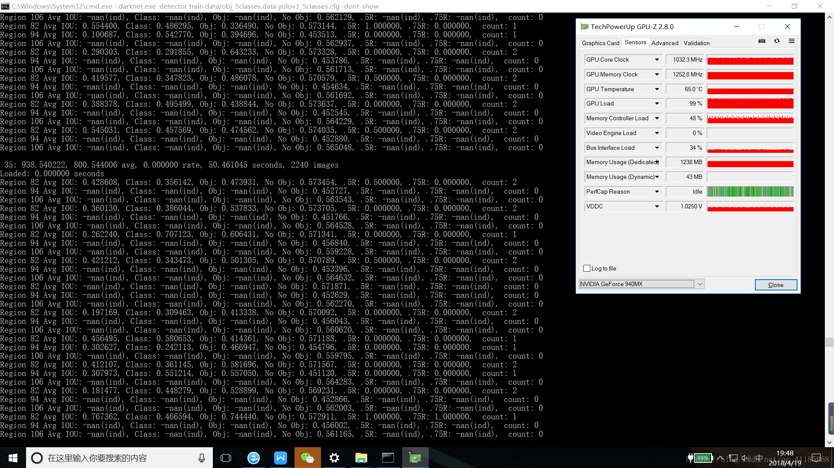The height and width of the screenshot is (468, 834).
Task: Click the Windows search input box
Action: [119, 458]
